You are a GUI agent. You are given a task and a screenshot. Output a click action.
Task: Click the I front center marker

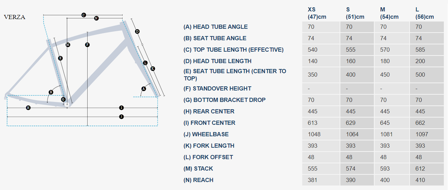121,108
